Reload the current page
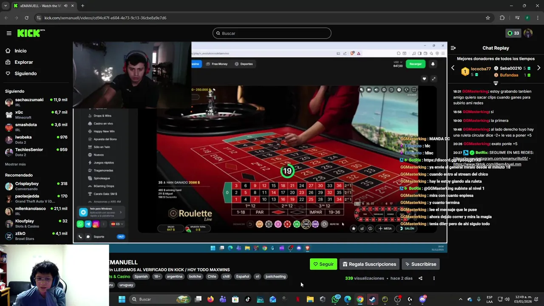The image size is (544, 306). pos(26,18)
